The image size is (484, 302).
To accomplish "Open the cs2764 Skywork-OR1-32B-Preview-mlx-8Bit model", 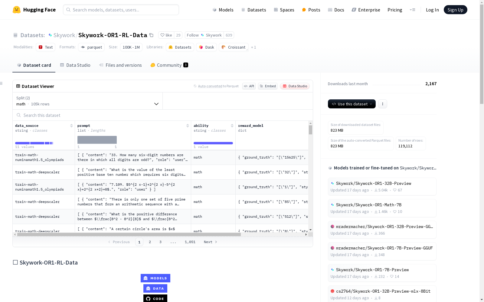I will tap(382, 294).
